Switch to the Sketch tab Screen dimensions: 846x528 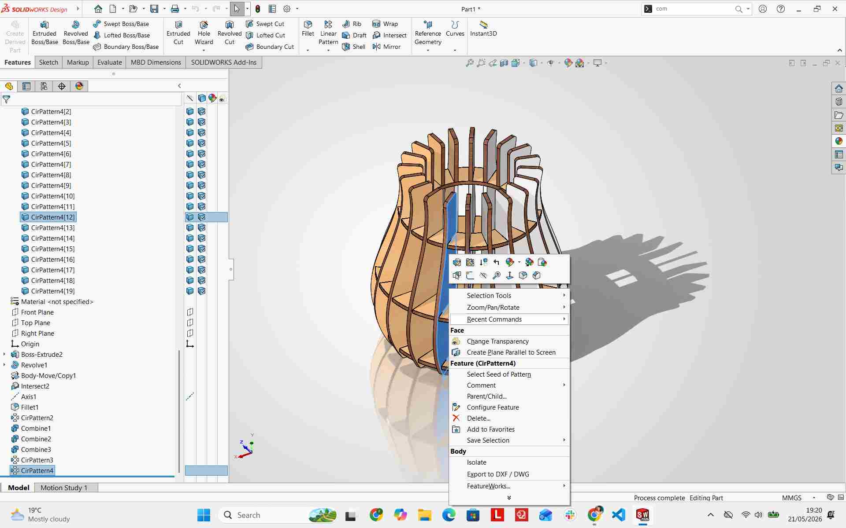coord(48,62)
